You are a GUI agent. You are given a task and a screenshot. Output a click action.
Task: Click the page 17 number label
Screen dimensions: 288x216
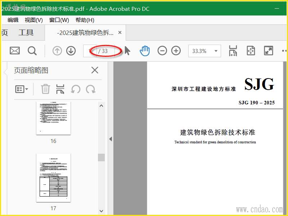(53, 208)
